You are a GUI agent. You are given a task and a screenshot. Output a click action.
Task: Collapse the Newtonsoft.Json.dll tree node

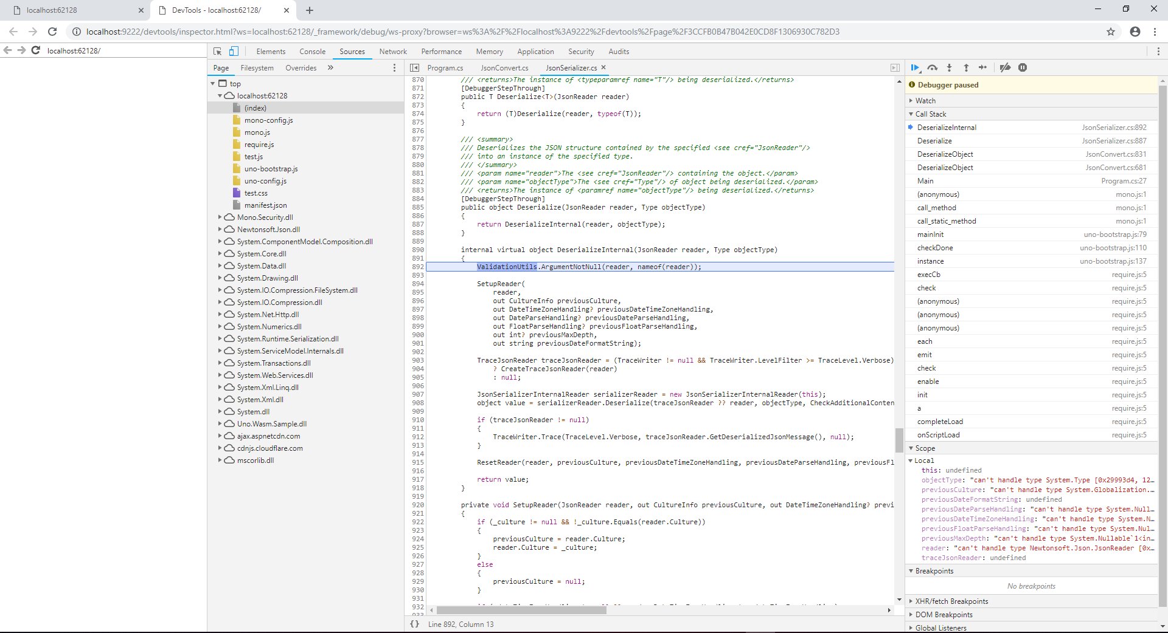tap(220, 229)
